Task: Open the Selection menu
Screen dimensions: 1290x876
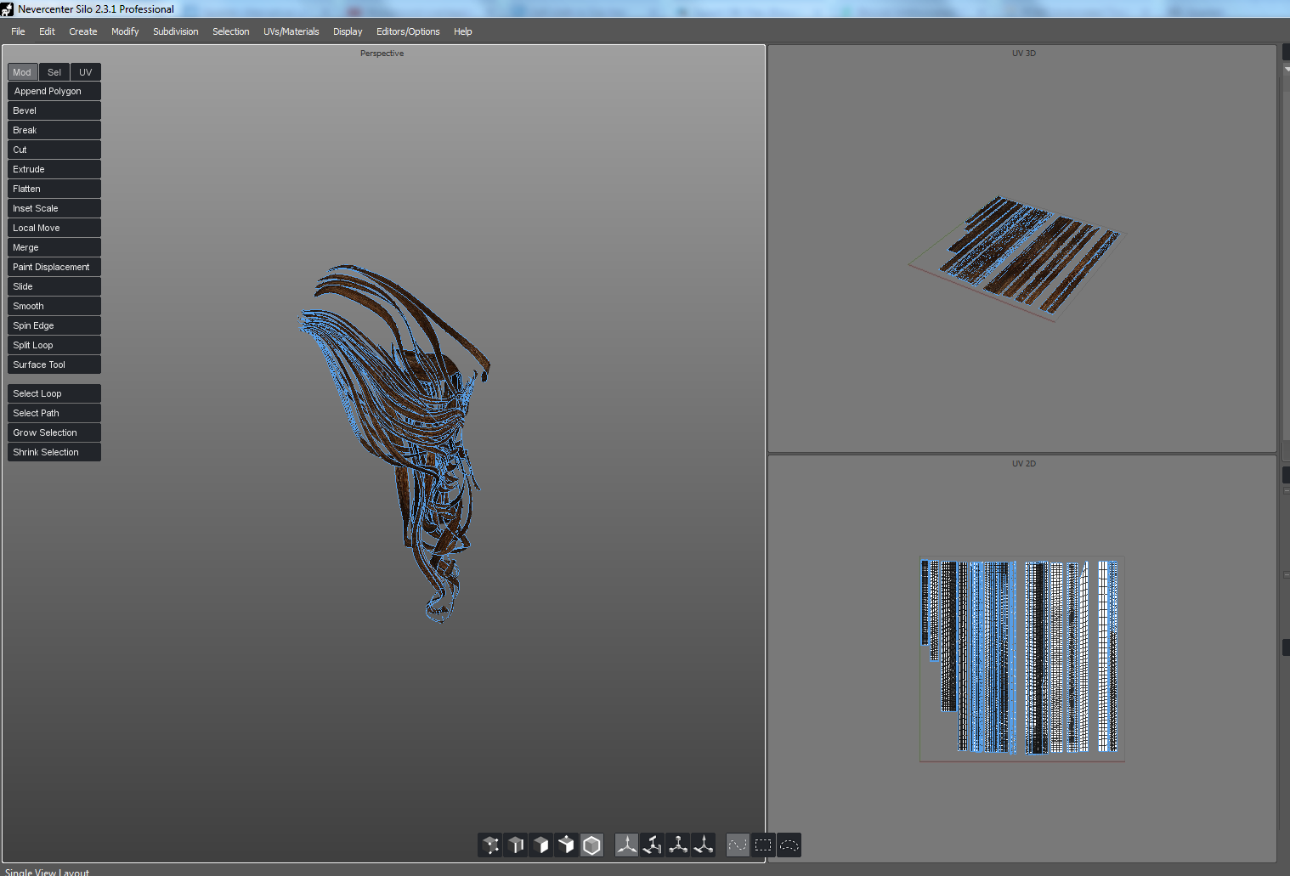Action: point(231,31)
